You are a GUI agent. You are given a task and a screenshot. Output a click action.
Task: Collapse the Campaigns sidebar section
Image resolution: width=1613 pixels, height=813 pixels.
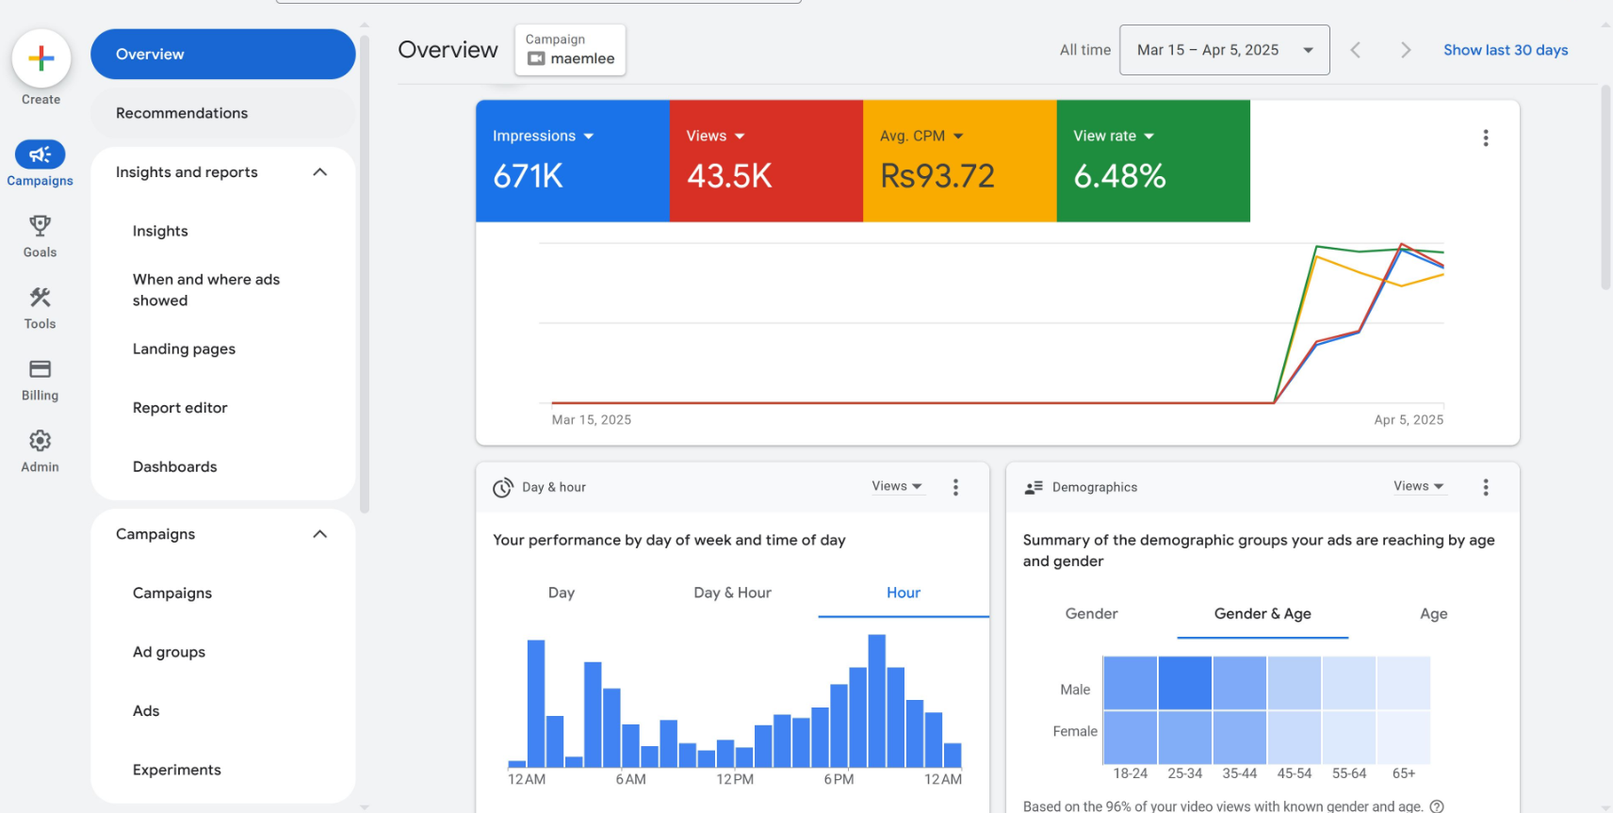click(x=320, y=534)
